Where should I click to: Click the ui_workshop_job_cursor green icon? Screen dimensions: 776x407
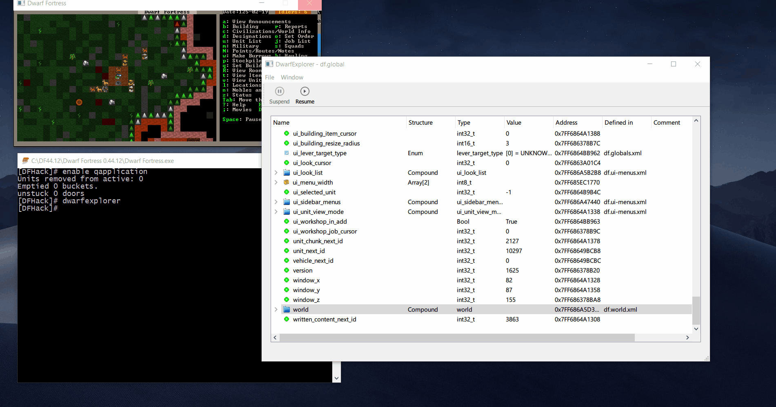click(x=287, y=231)
